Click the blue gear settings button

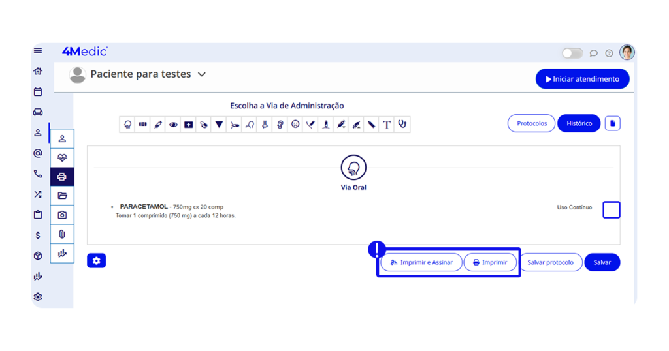pyautogui.click(x=96, y=261)
